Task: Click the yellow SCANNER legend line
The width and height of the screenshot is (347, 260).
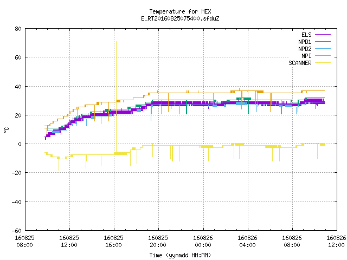Action: pos(323,63)
